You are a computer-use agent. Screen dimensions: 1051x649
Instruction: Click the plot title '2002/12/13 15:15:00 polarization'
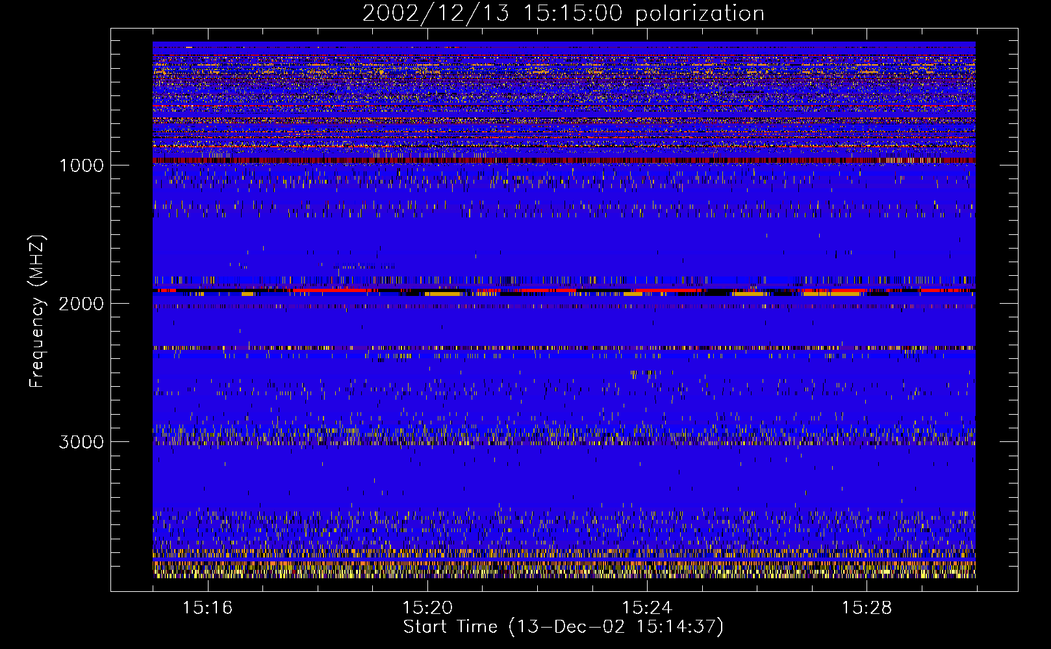[x=563, y=14]
